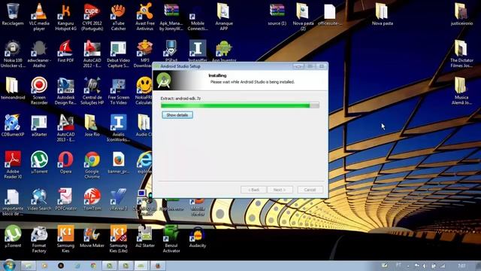Select the Movie Maker shortcut
Image resolution: width=481 pixels, height=271 pixels.
tap(92, 236)
